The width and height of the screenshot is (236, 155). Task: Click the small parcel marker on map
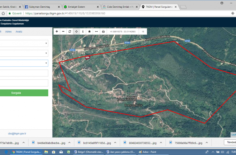[x=87, y=58]
